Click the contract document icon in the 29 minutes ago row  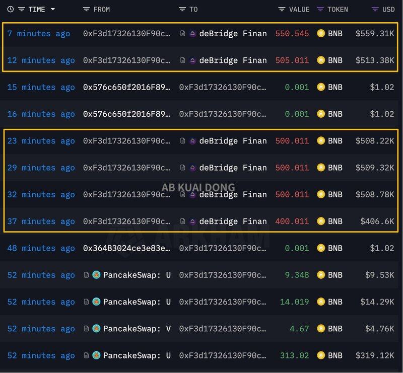pyautogui.click(x=182, y=168)
